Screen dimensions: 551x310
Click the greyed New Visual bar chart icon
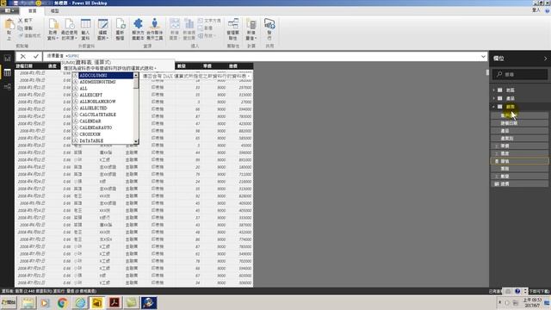(x=189, y=24)
